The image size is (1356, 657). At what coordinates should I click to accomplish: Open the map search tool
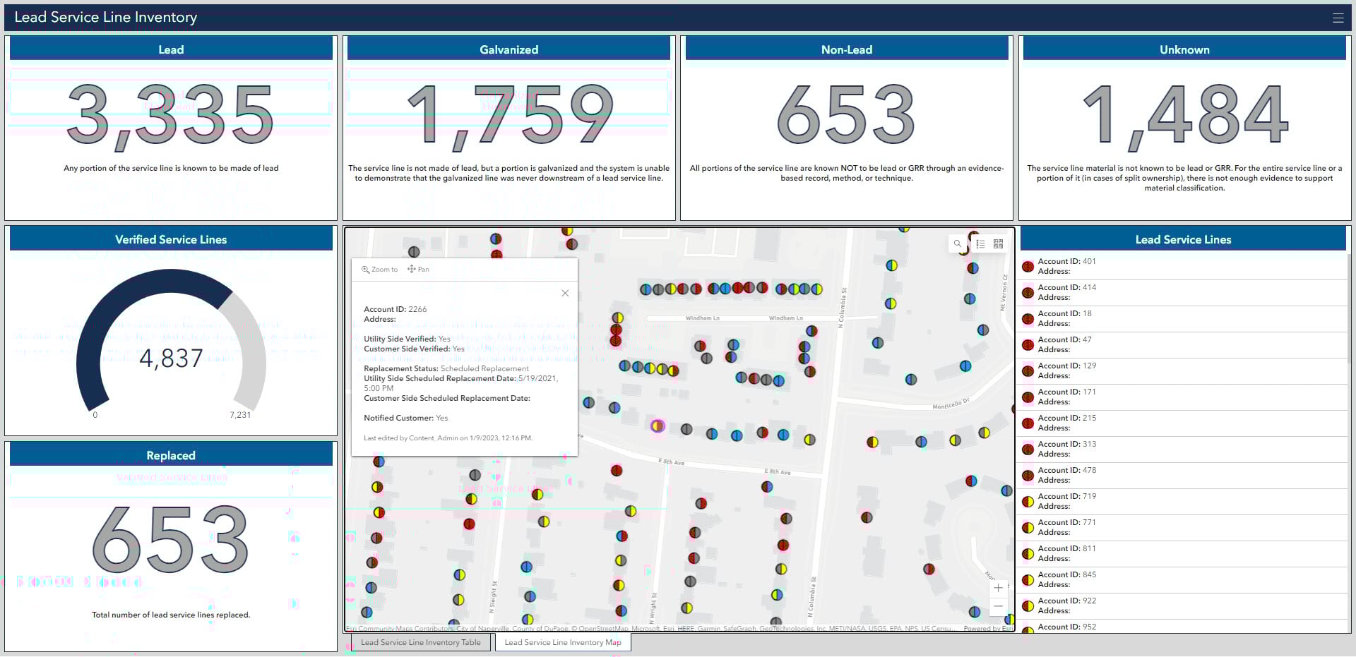(957, 244)
